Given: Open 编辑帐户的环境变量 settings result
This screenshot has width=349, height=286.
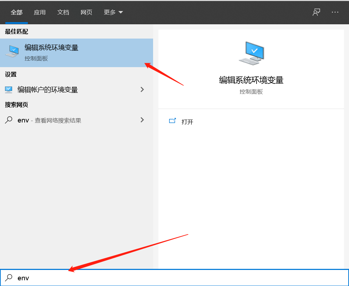Looking at the screenshot, I should [76, 90].
